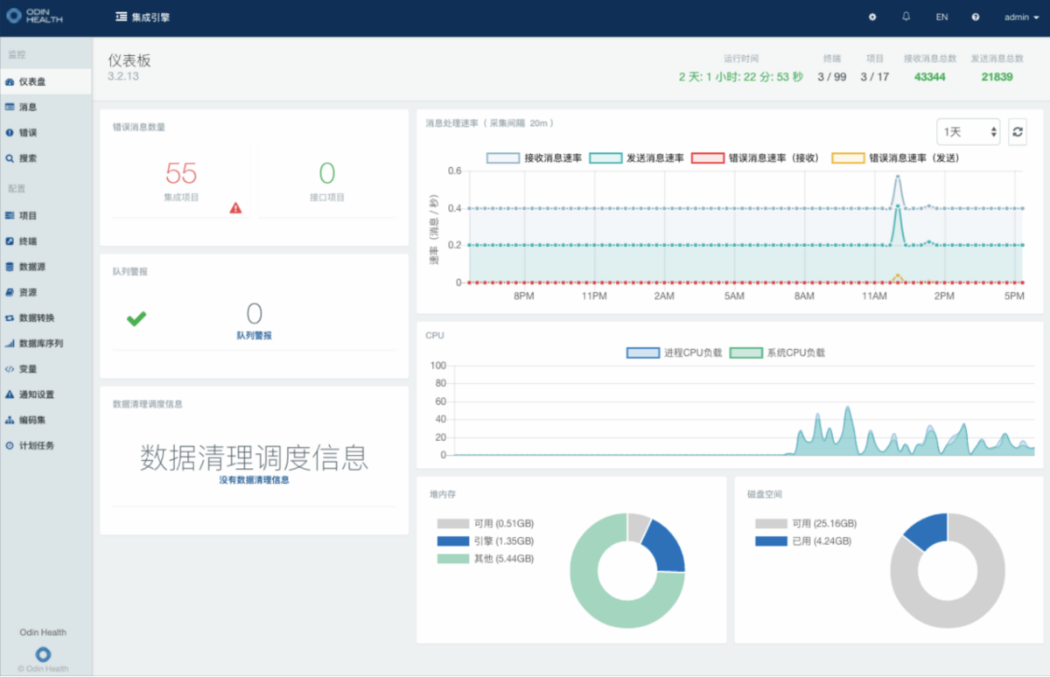1050x677 pixels.
Task: Click the 没有数据清理信息 link
Action: [x=254, y=479]
